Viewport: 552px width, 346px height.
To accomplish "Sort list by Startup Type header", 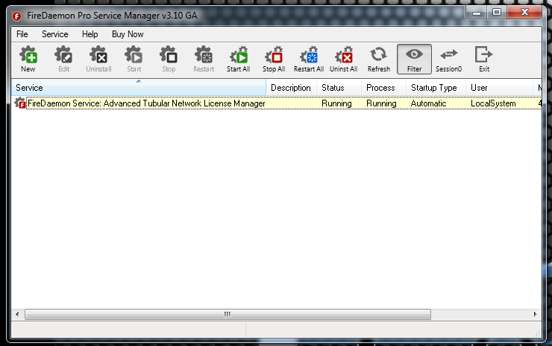I will click(x=436, y=88).
